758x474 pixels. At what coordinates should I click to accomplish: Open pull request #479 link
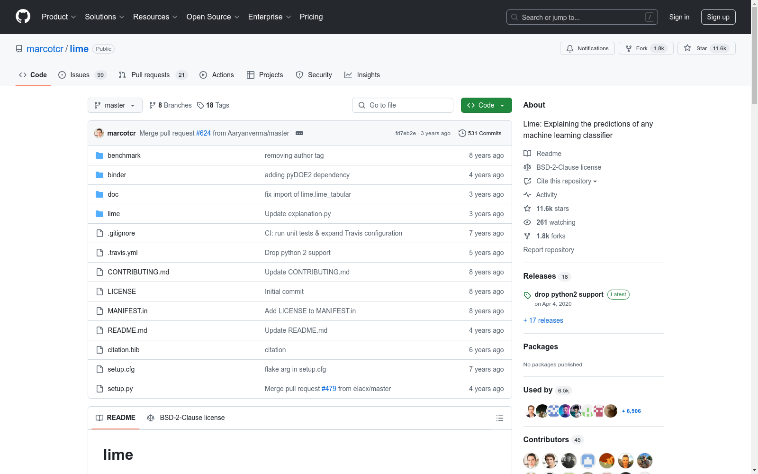pyautogui.click(x=329, y=389)
